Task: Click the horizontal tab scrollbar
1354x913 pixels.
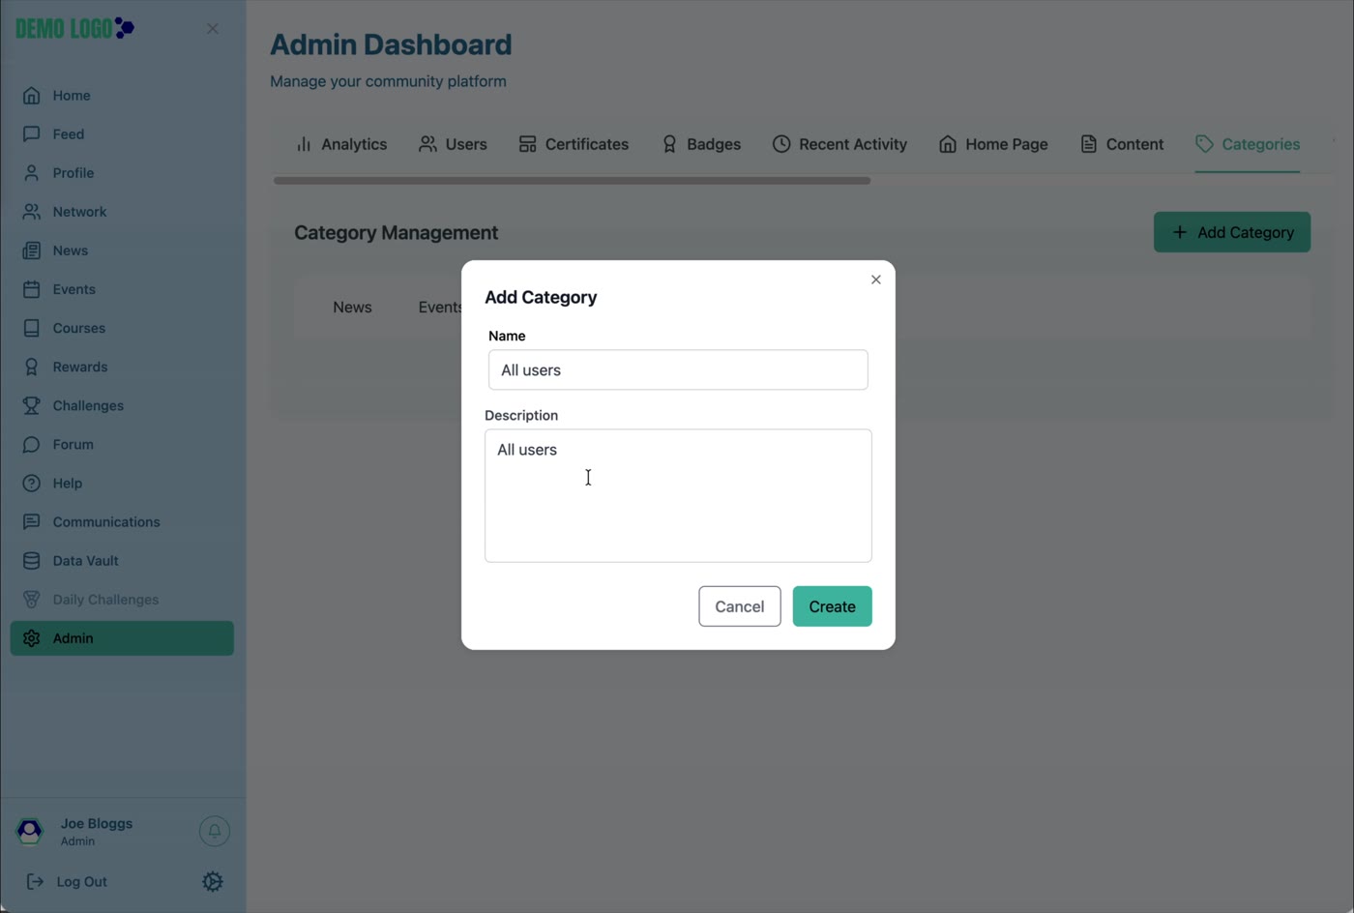Action: tap(572, 180)
